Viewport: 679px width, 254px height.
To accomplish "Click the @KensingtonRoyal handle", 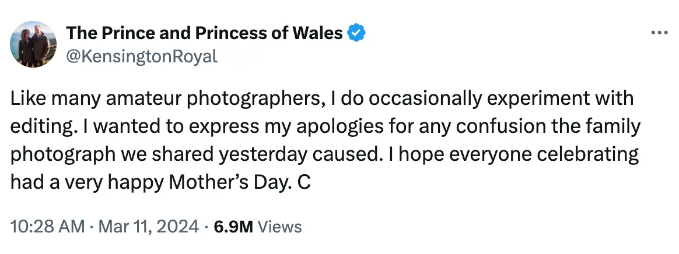I will coord(142,56).
